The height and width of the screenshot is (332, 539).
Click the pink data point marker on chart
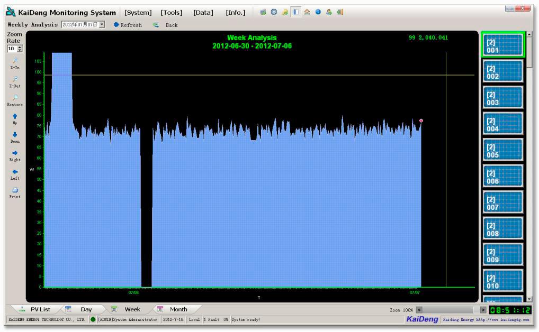click(421, 121)
